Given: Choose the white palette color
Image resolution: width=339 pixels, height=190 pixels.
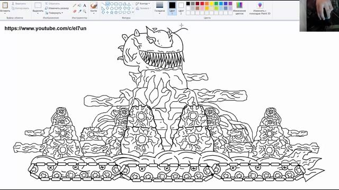Looking at the screenshot, I should click(x=188, y=8).
